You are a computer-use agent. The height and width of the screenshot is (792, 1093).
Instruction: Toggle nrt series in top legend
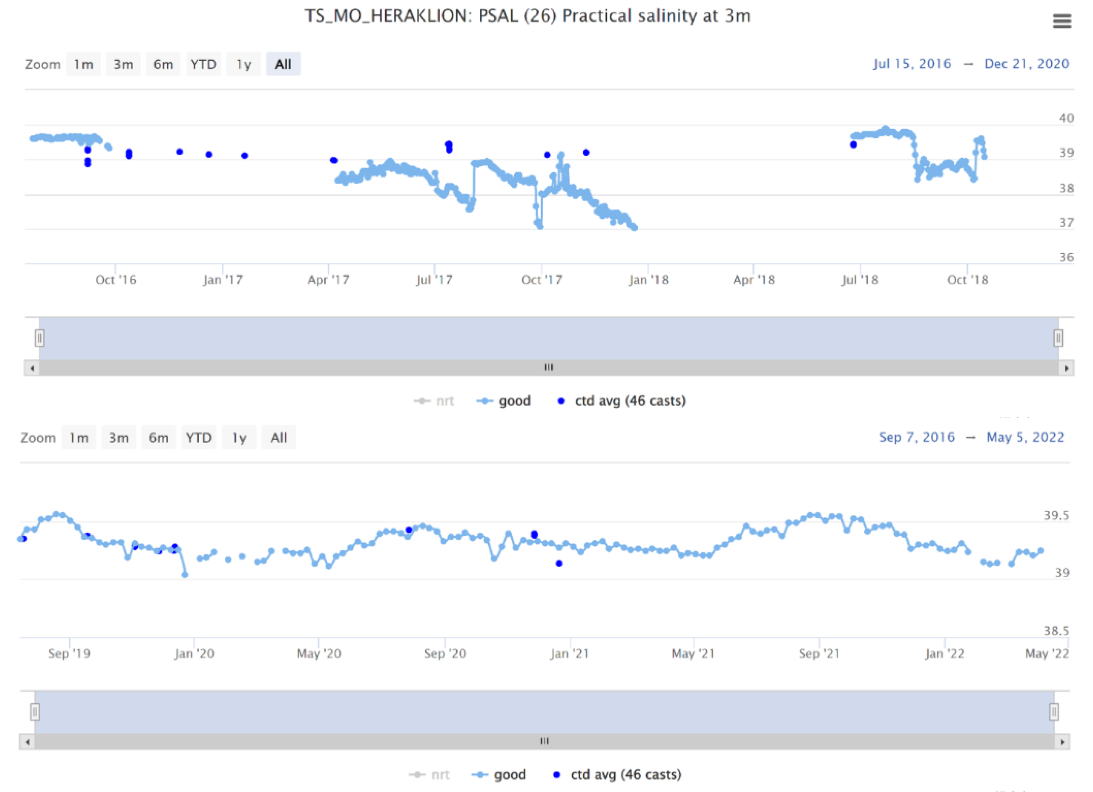pyautogui.click(x=444, y=401)
